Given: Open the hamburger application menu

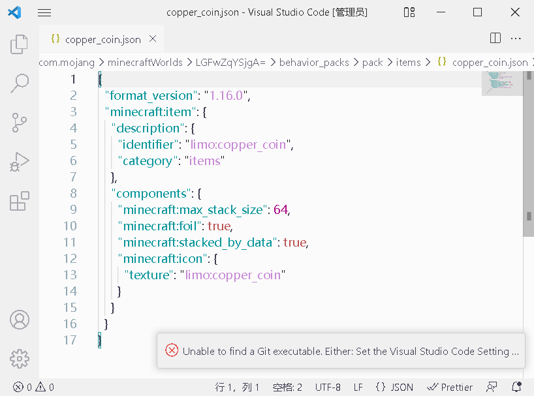Looking at the screenshot, I should 44,12.
